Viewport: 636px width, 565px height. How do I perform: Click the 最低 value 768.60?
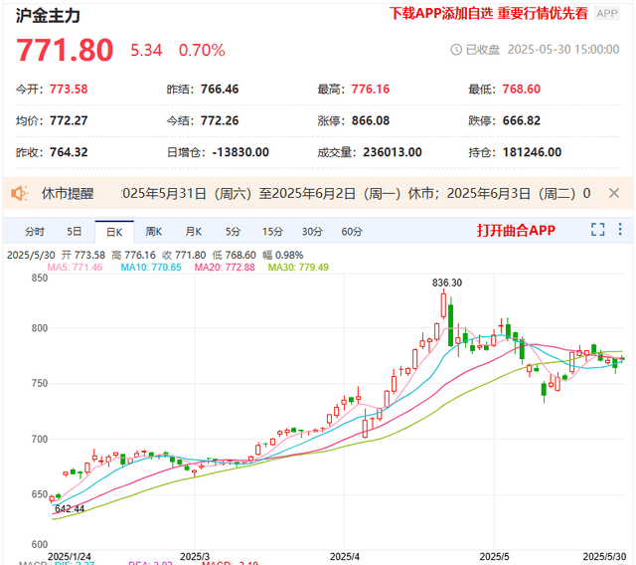[521, 89]
